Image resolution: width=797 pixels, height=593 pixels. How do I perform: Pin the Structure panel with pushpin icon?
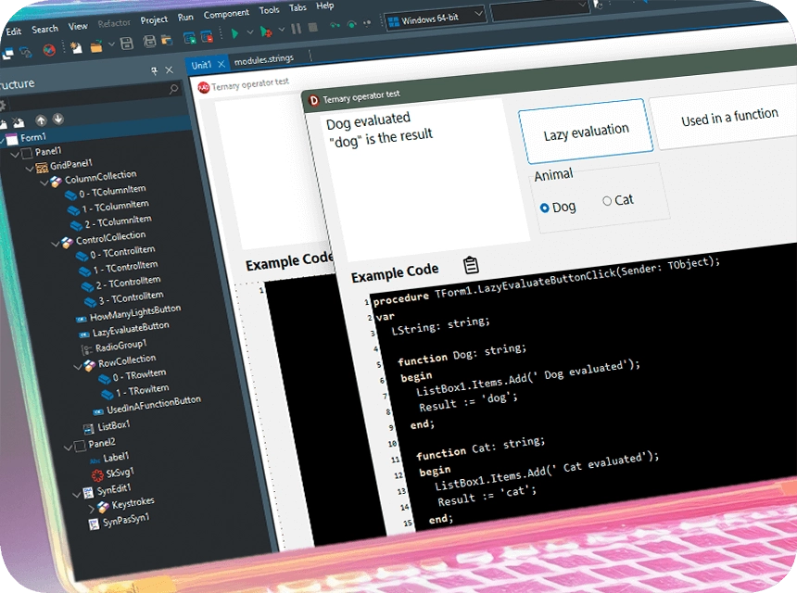point(154,71)
